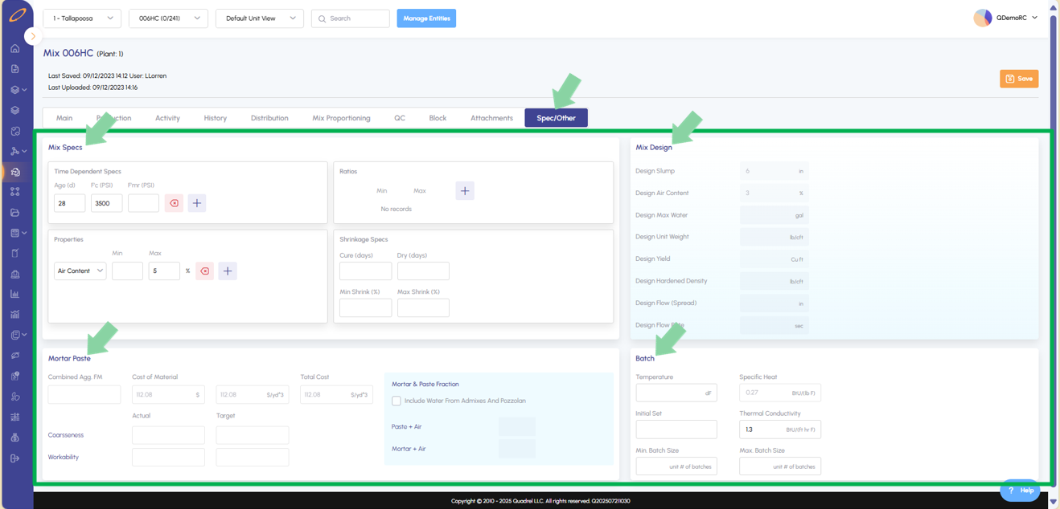Open the 1 - Tallapoosa plant dropdown
Screen dimensions: 1060x509
coord(82,18)
